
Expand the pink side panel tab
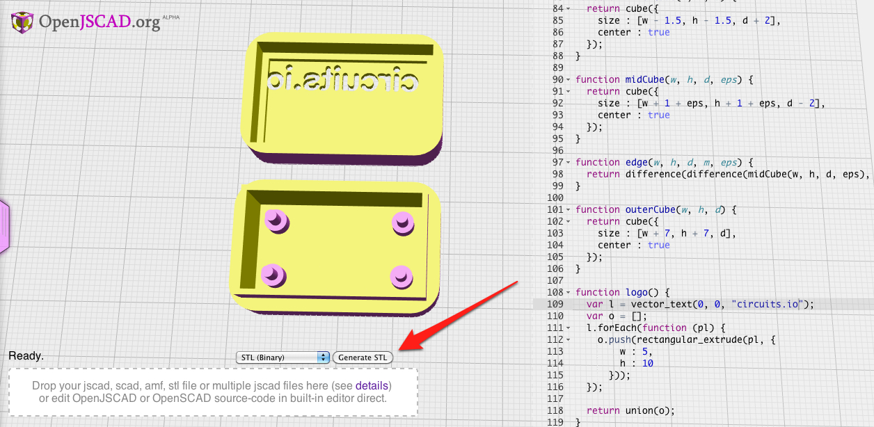(3, 226)
